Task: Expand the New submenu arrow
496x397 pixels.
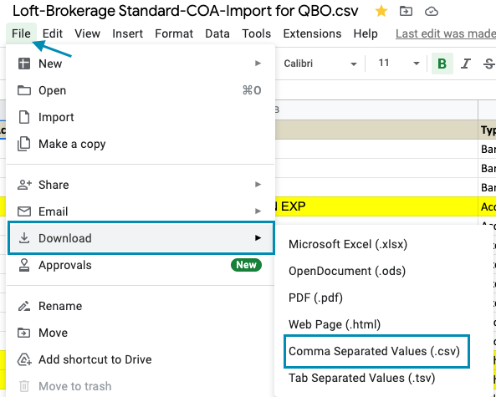Action: click(258, 64)
